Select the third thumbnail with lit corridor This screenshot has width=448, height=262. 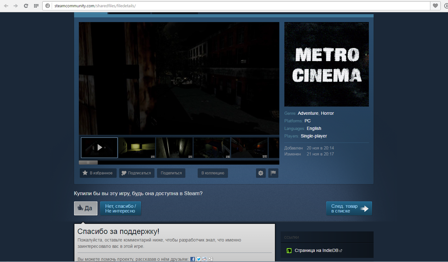tap(174, 148)
